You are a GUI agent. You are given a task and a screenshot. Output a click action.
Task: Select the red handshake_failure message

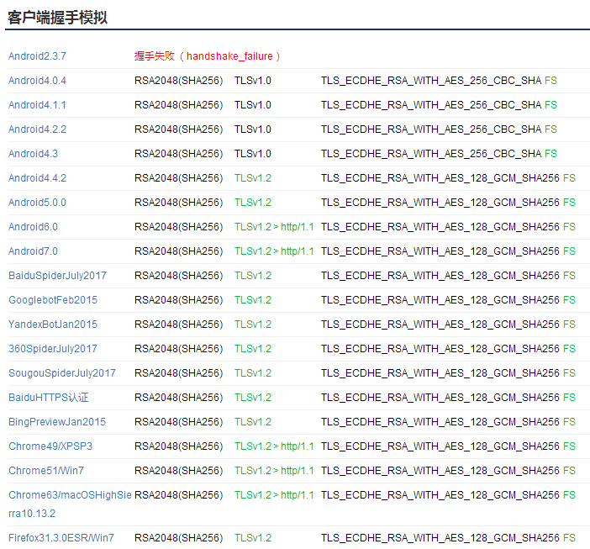tap(208, 56)
